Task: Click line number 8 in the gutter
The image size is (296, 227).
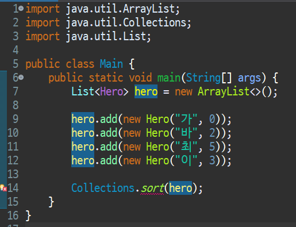Action: click(16, 105)
